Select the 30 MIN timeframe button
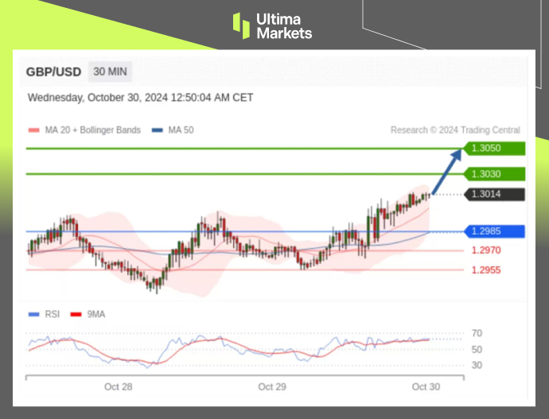Screen dimensions: 549x419 pos(111,72)
